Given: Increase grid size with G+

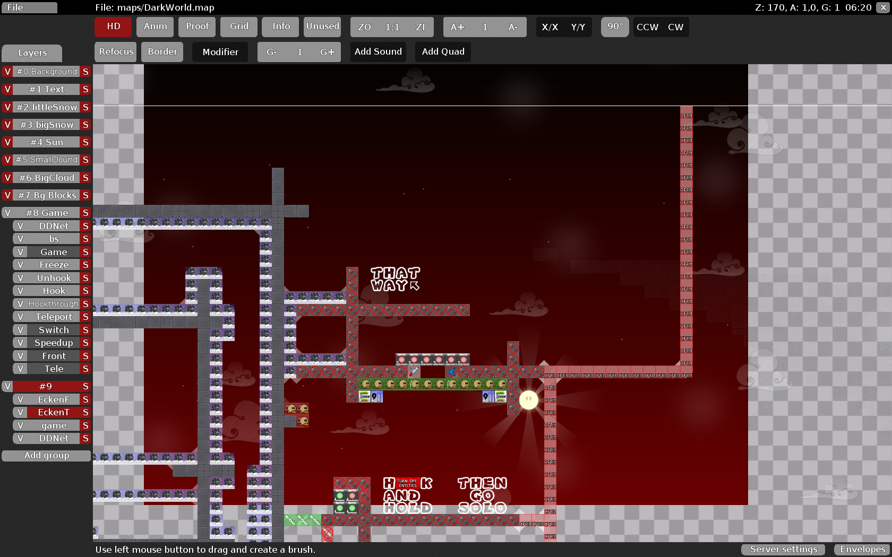Looking at the screenshot, I should click(327, 52).
